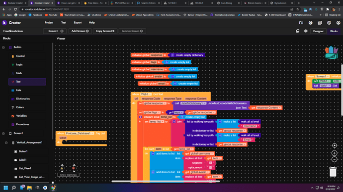
Task: Click the Kodular logo icon
Action: [x=4, y=23]
